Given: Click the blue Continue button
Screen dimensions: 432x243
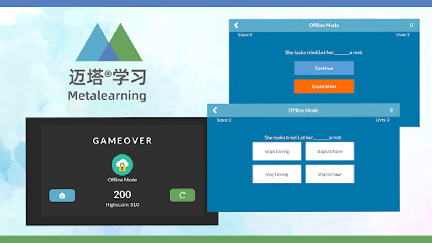Looking at the screenshot, I should pos(324,68).
